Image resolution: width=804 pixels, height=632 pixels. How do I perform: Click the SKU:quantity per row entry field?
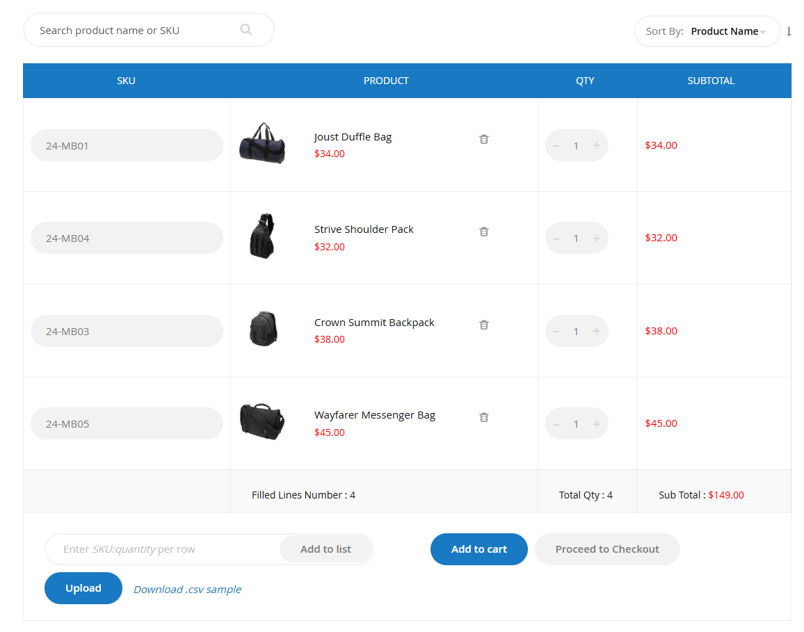coord(164,549)
